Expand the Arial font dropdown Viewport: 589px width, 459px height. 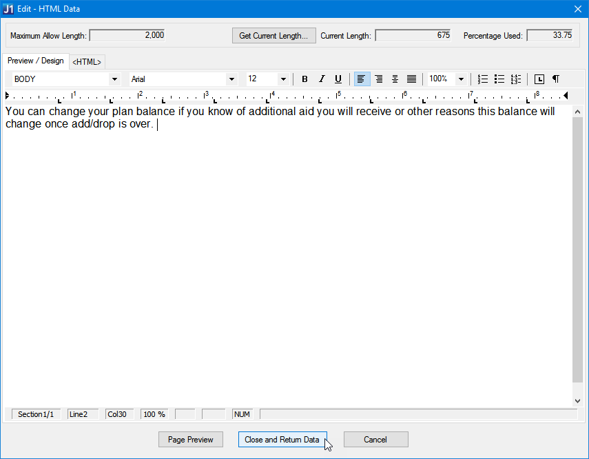click(x=231, y=79)
